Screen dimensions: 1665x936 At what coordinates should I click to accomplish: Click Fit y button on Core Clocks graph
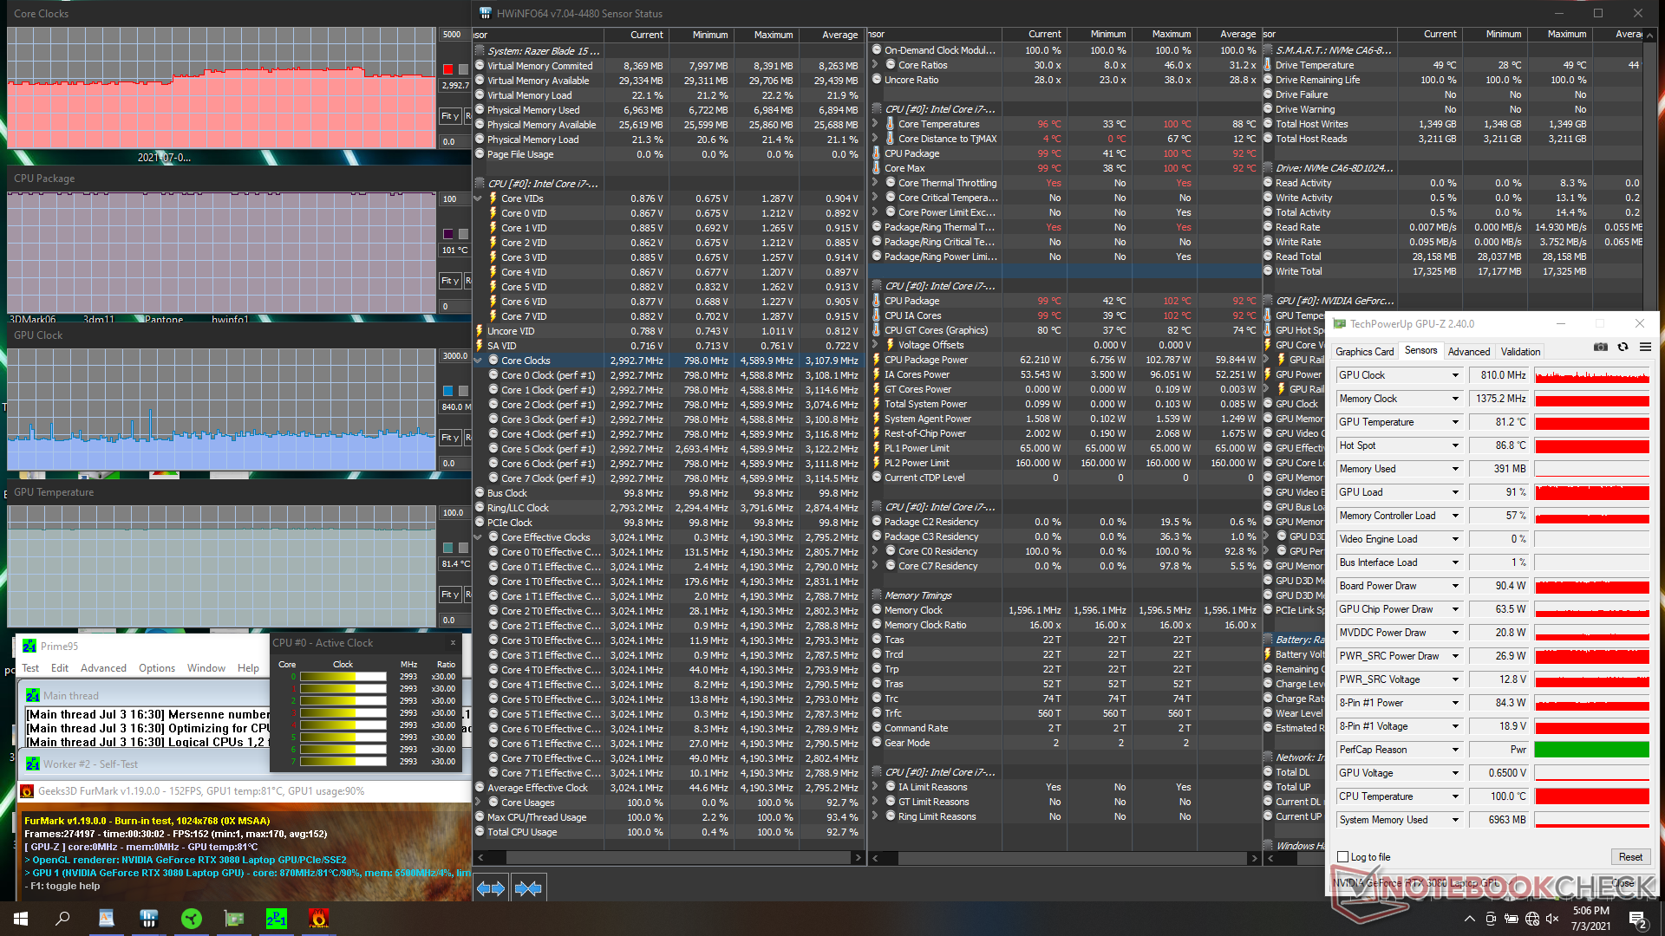tap(450, 116)
